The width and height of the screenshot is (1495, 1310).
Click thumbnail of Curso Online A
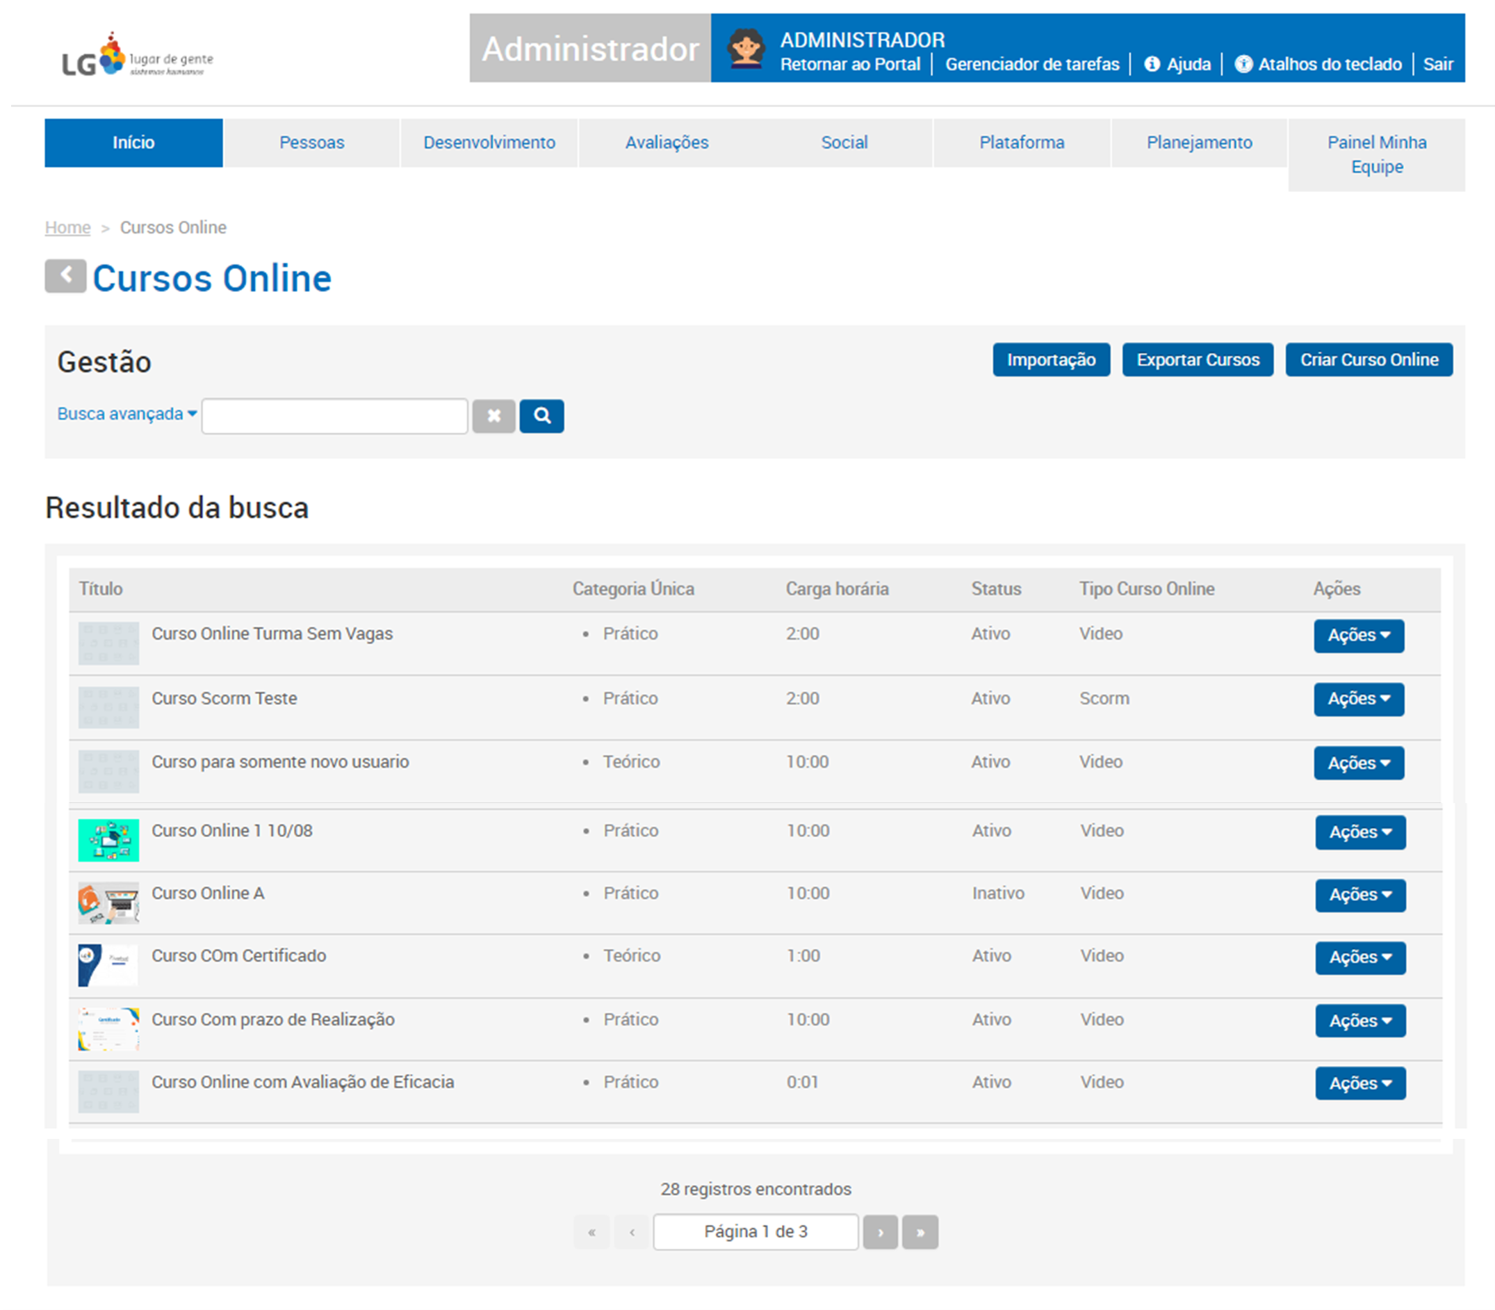108,903
